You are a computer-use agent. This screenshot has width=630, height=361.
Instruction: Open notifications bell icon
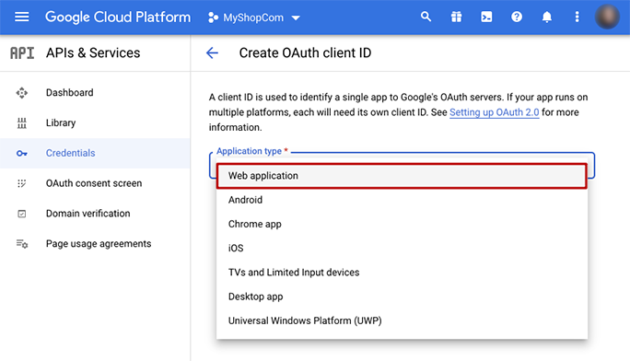[x=547, y=17]
